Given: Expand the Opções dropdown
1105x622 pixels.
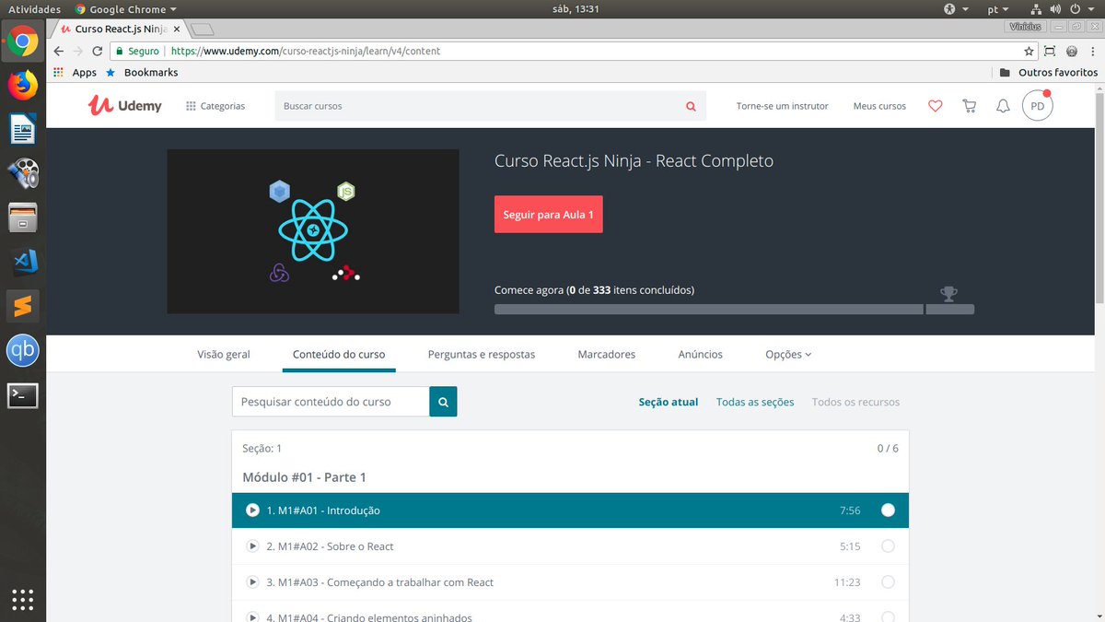Looking at the screenshot, I should (x=788, y=354).
